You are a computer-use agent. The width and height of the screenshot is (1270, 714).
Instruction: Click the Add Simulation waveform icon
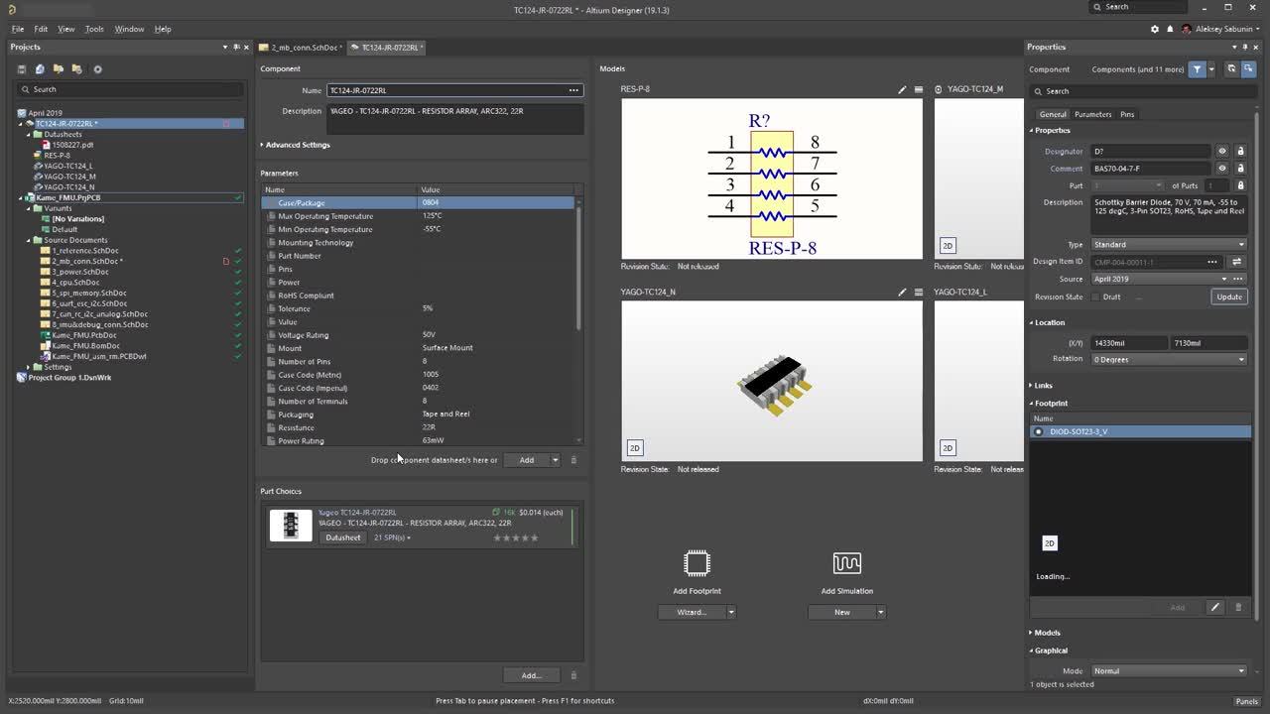(846, 563)
